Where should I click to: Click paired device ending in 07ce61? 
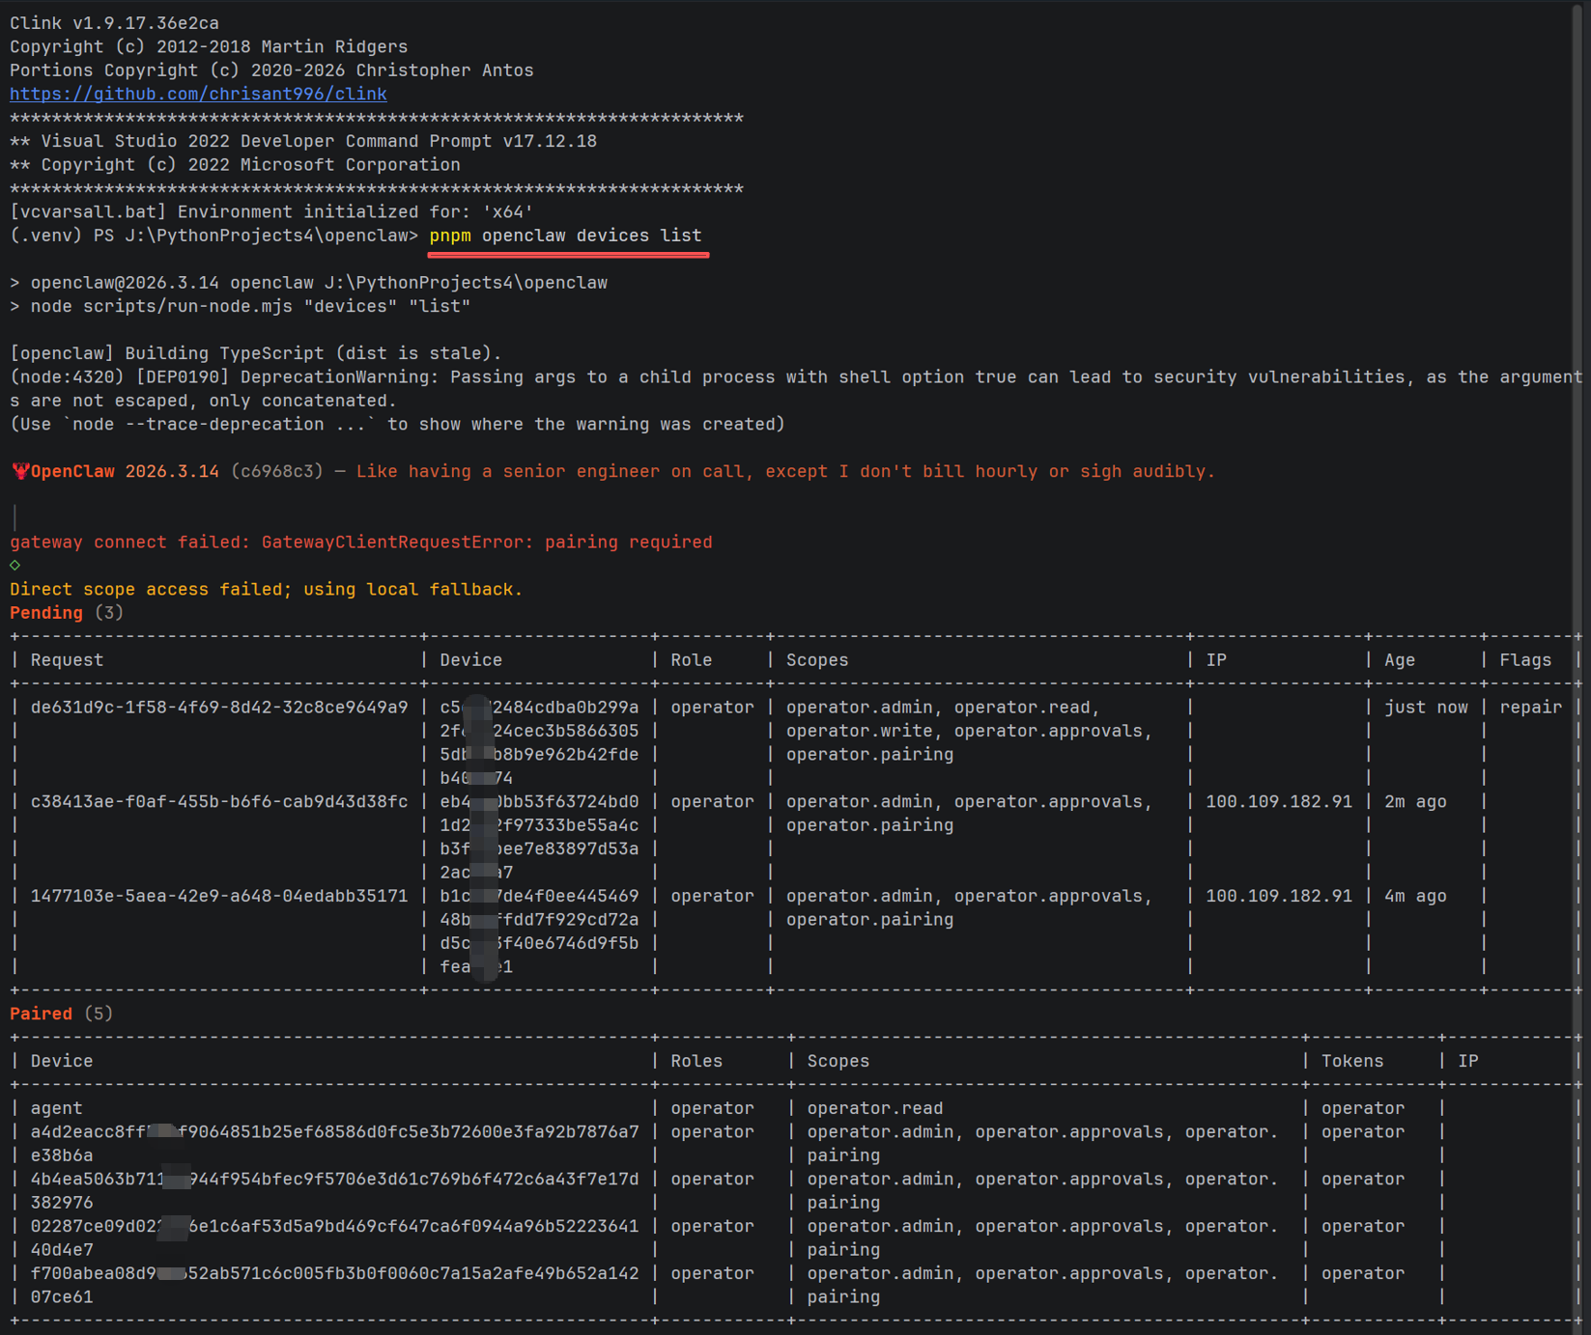click(x=334, y=1285)
